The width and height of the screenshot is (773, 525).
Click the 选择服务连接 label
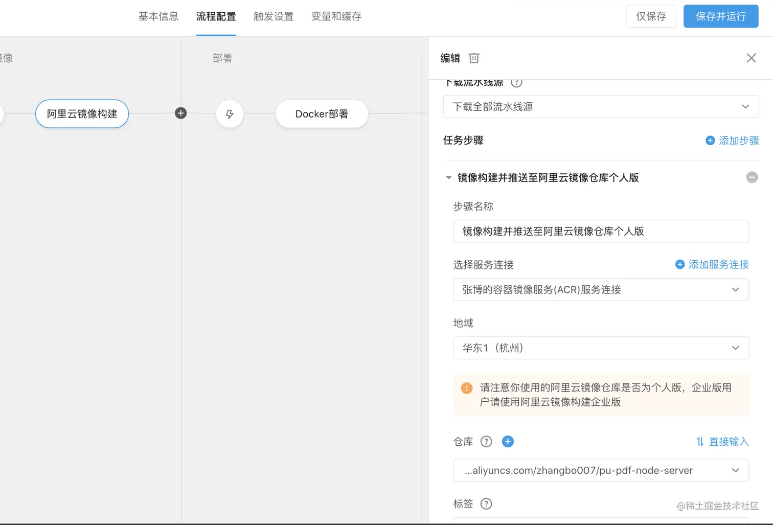pyautogui.click(x=483, y=265)
